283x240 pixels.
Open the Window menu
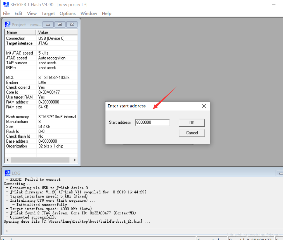click(89, 13)
